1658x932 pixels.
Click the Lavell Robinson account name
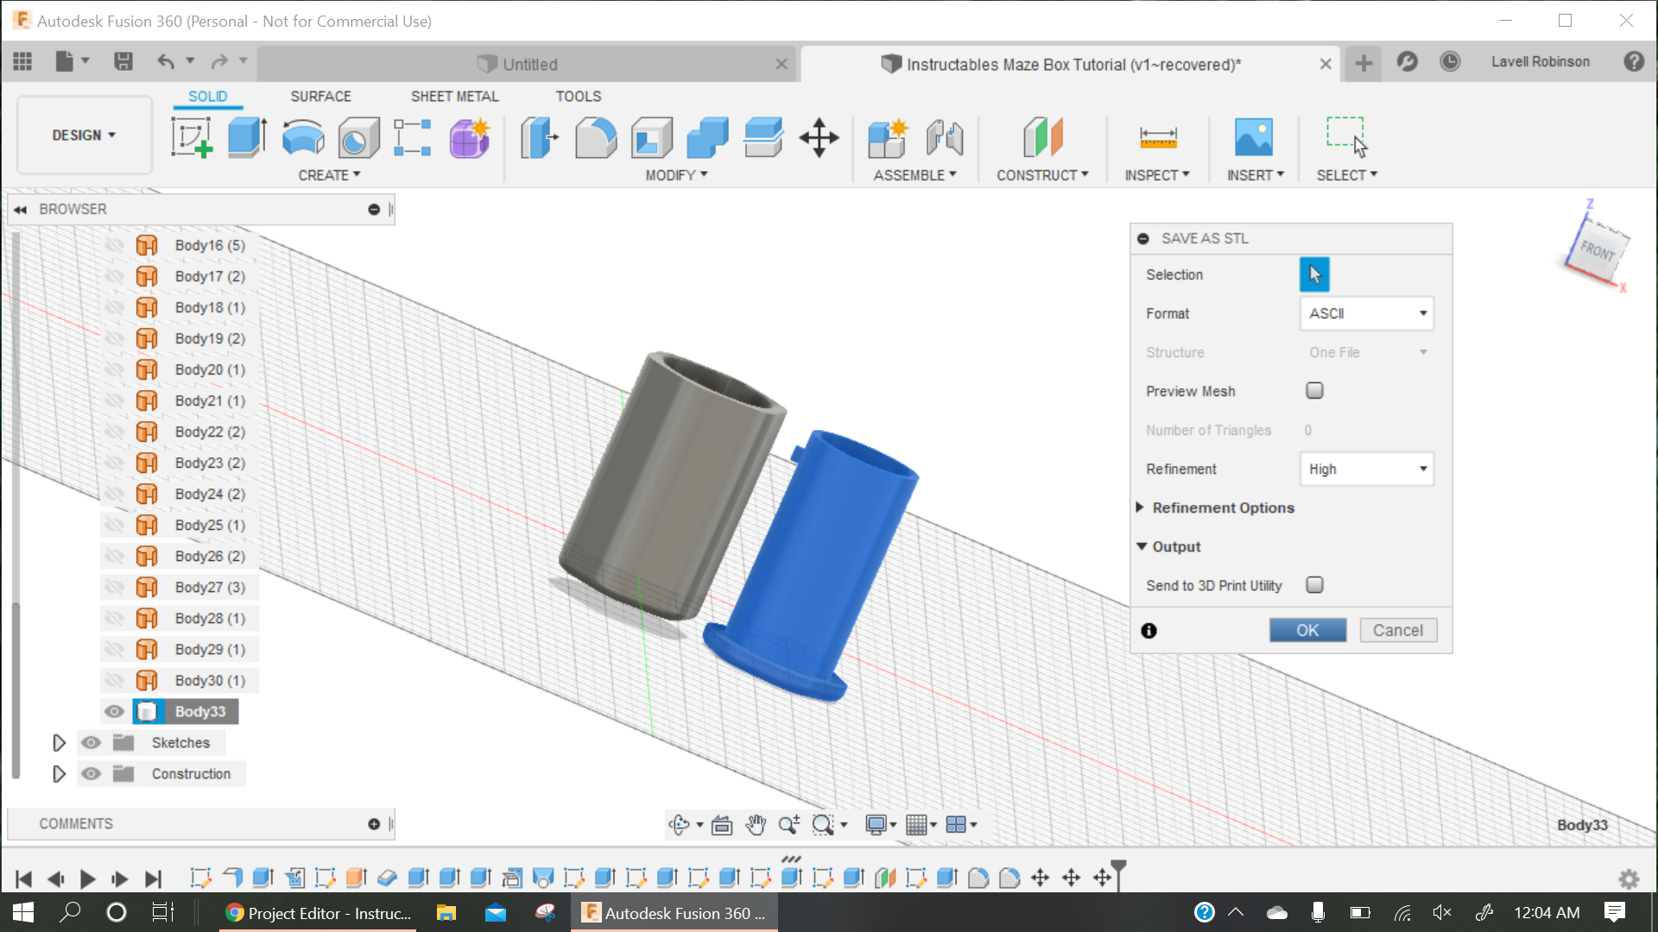pos(1540,62)
